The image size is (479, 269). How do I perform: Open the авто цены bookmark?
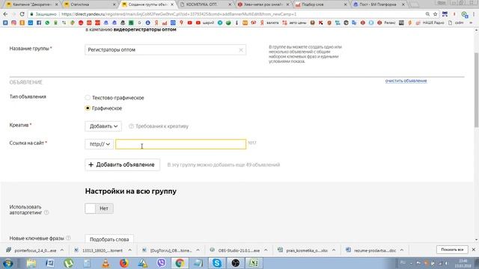click(294, 22)
